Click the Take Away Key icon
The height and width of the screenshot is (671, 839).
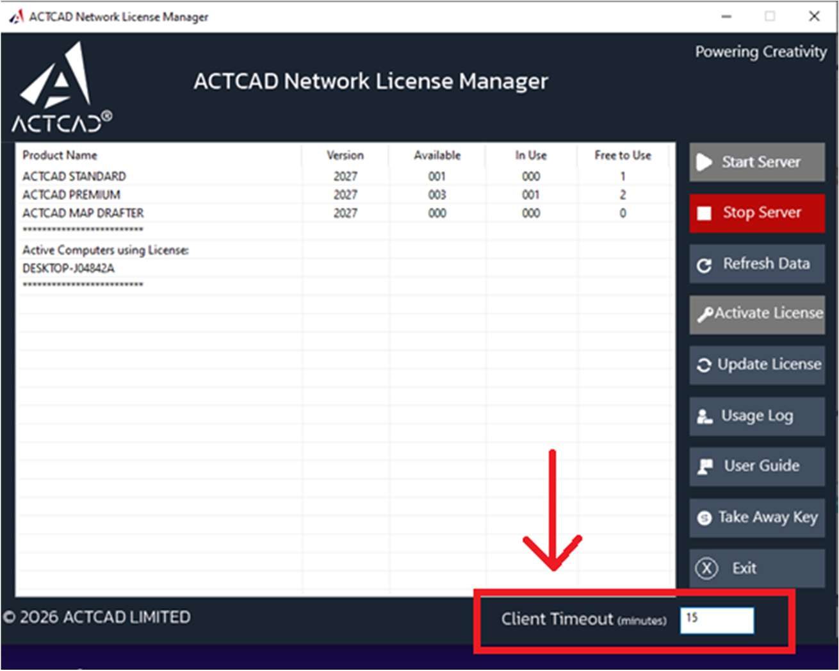pyautogui.click(x=704, y=518)
